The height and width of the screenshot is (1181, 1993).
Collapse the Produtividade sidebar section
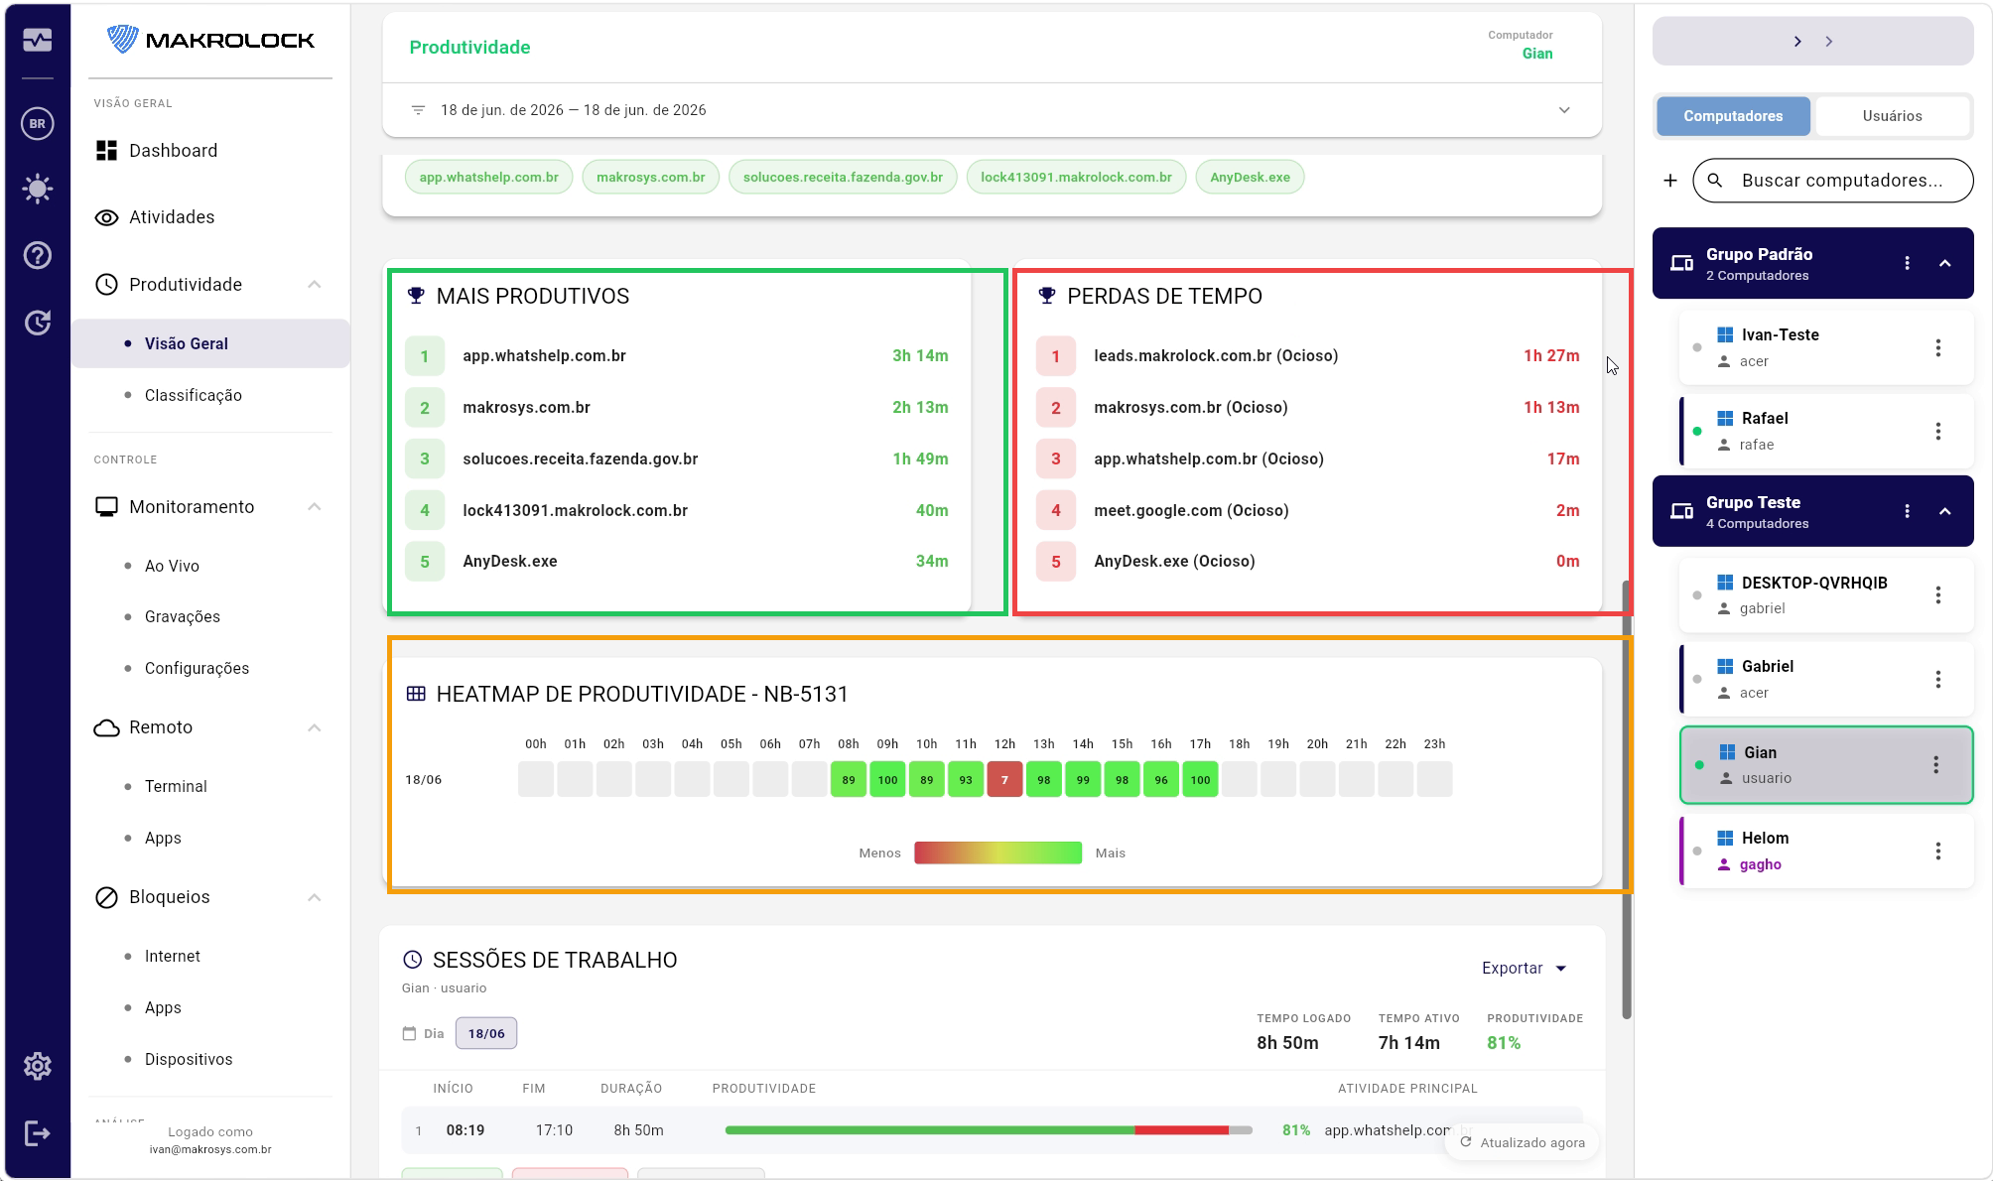pyautogui.click(x=314, y=285)
